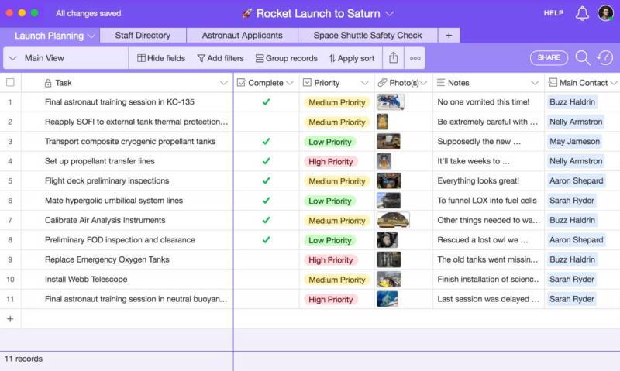
Task: Click the paperclip icon in Photo(s) header
Action: [382, 83]
